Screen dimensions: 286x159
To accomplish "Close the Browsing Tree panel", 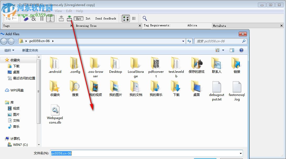I will tap(140, 25).
